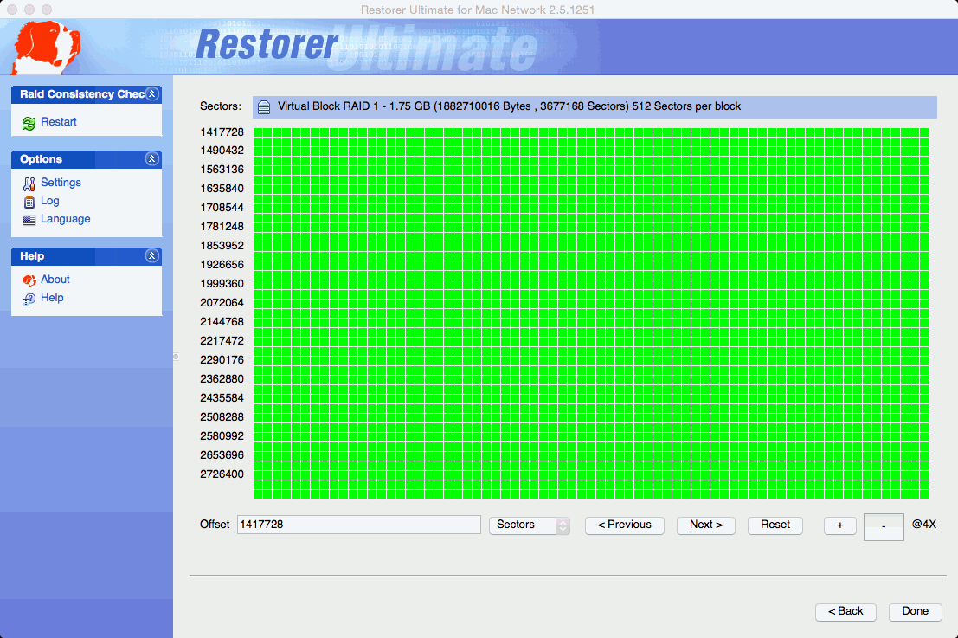Image resolution: width=958 pixels, height=638 pixels.
Task: Open the Language link
Action: [x=65, y=219]
